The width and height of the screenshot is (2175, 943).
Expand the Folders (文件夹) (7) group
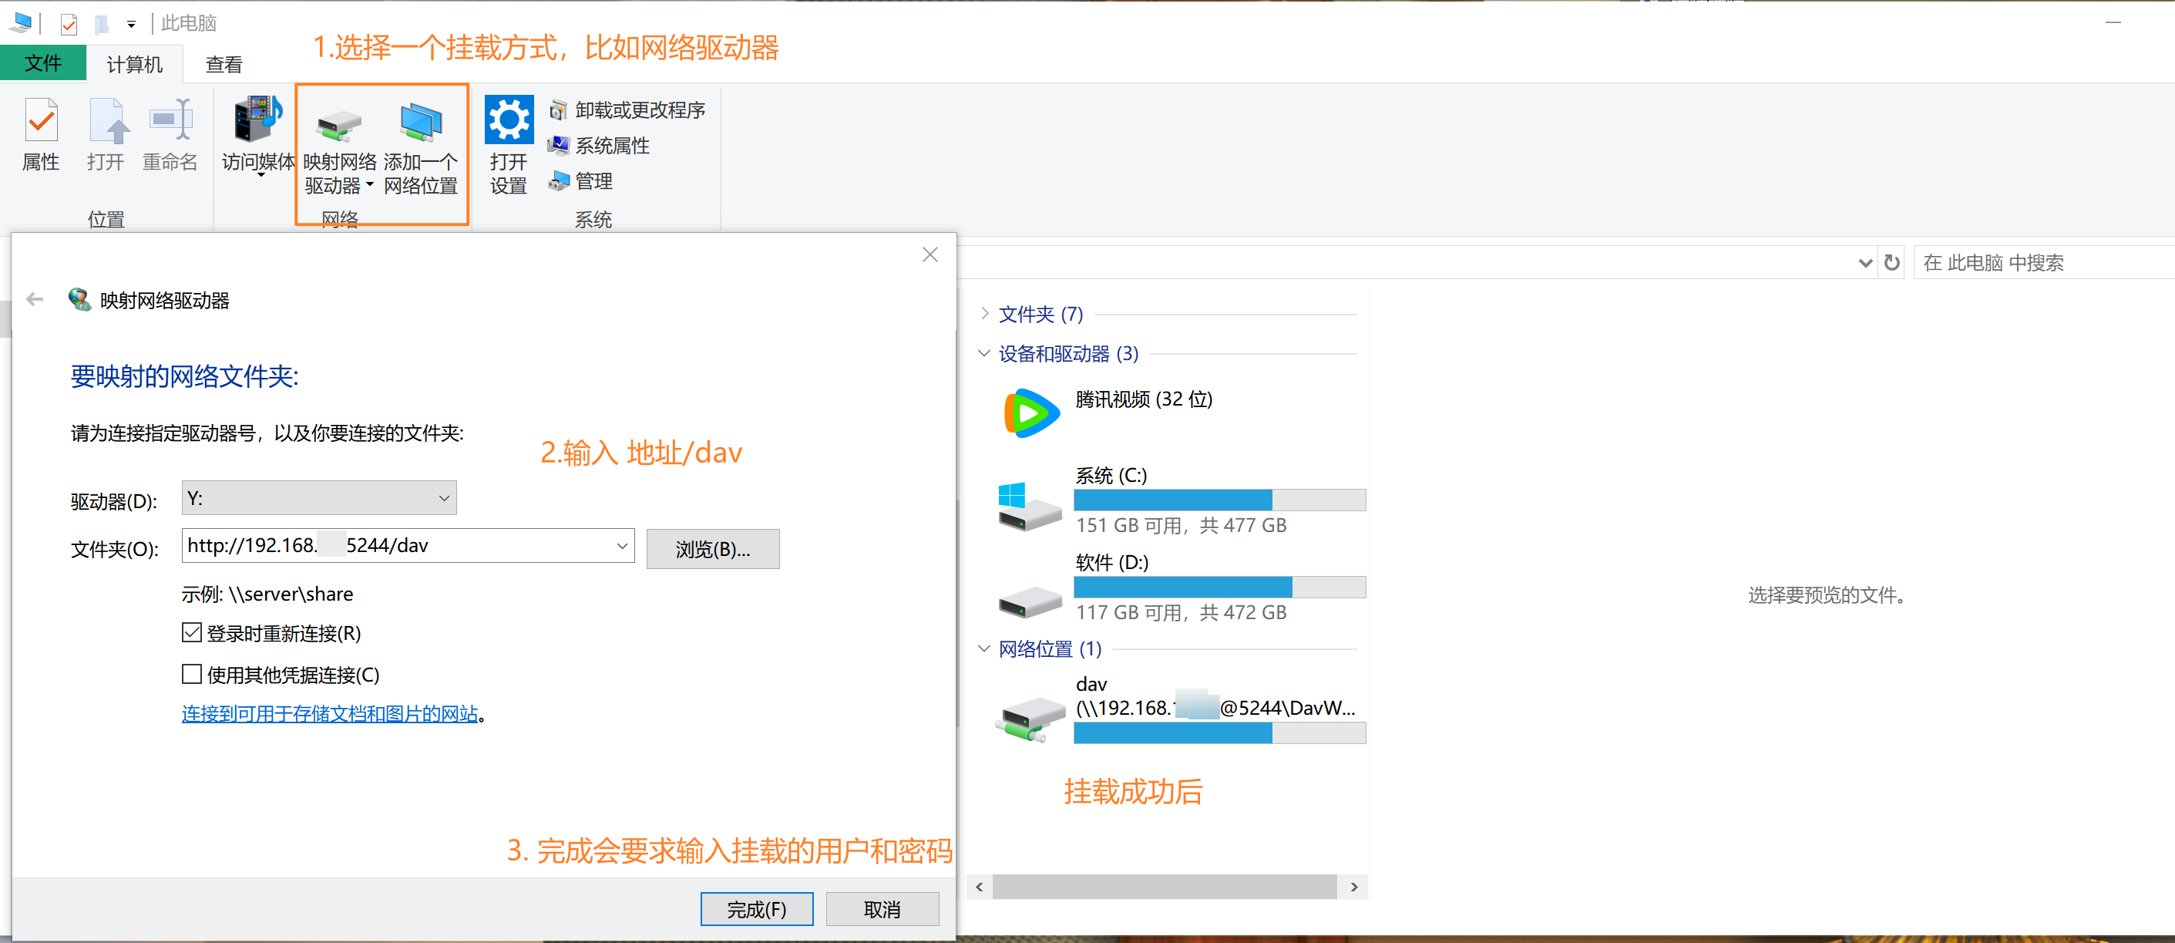coord(983,314)
